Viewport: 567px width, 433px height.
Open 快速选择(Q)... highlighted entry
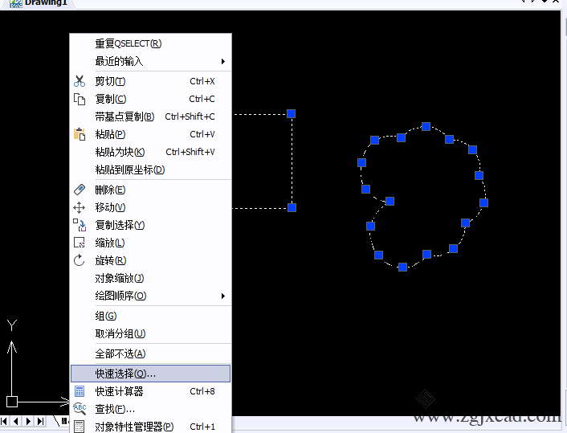click(x=150, y=374)
